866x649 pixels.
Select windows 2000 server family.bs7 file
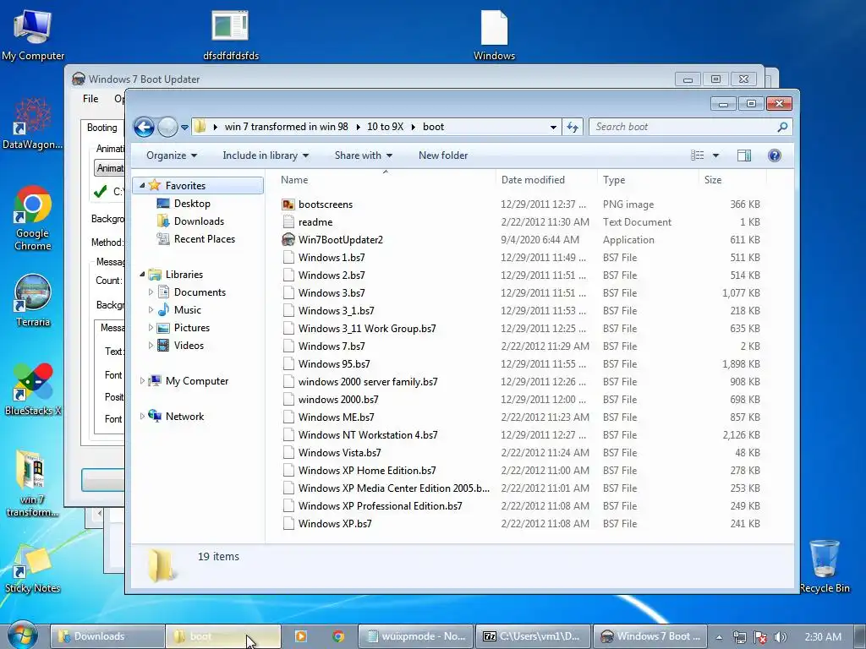(x=368, y=382)
